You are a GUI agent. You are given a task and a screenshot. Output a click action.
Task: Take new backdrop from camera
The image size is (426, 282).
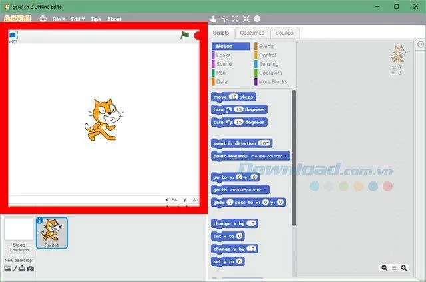31,269
